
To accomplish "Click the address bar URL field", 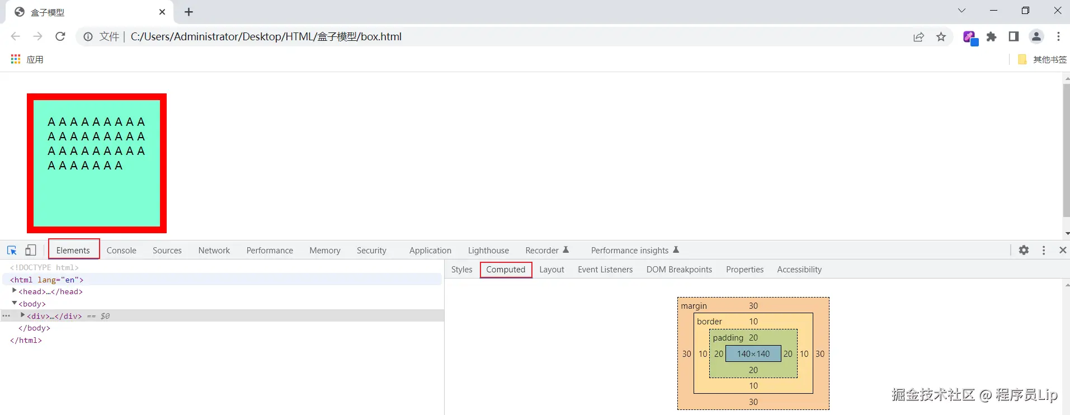I will tap(515, 37).
